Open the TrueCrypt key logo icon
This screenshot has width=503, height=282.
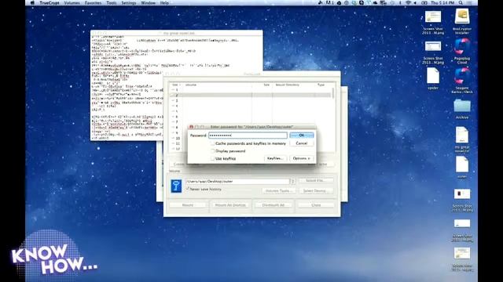(176, 186)
